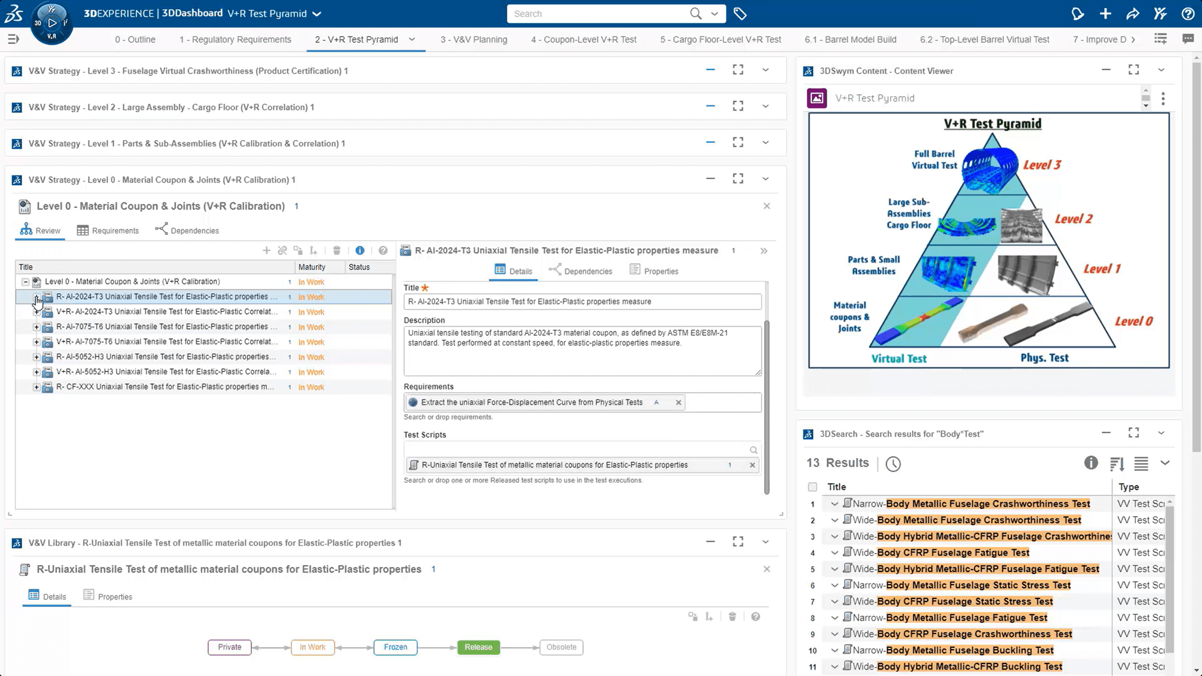Click the Obsolete maturity state button
This screenshot has width=1202, height=676.
coord(561,647)
